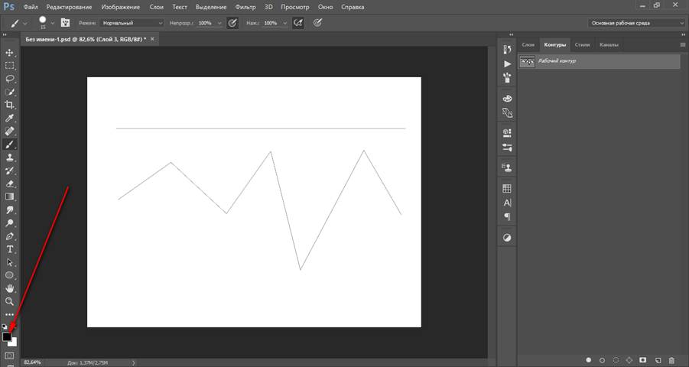This screenshot has width=689, height=367.
Task: Select the Brush tool in toolbox
Action: click(9, 145)
